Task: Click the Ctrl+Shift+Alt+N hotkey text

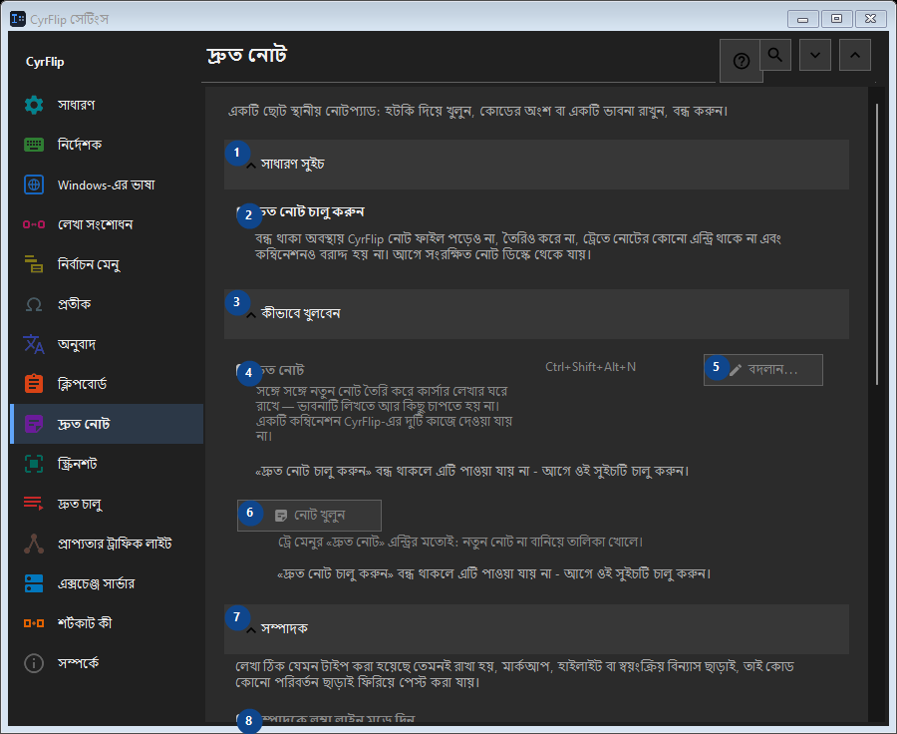Action: tap(590, 367)
